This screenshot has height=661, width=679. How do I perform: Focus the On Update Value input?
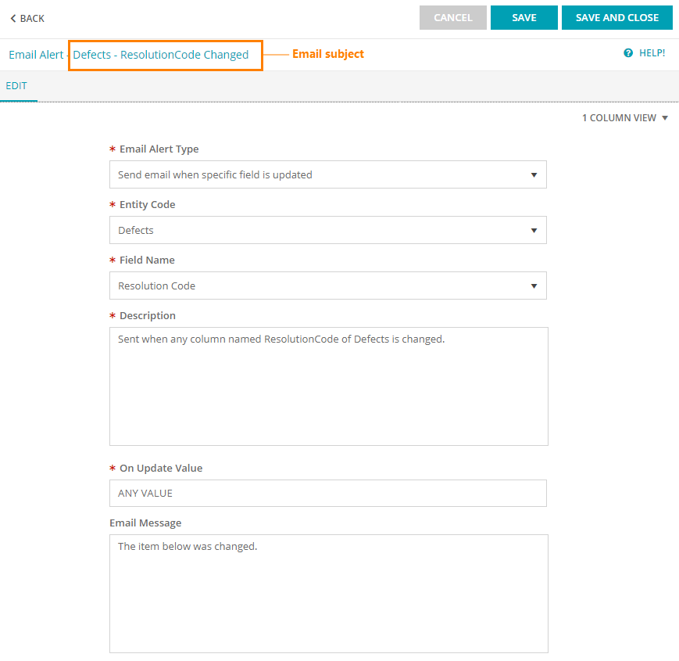click(327, 494)
